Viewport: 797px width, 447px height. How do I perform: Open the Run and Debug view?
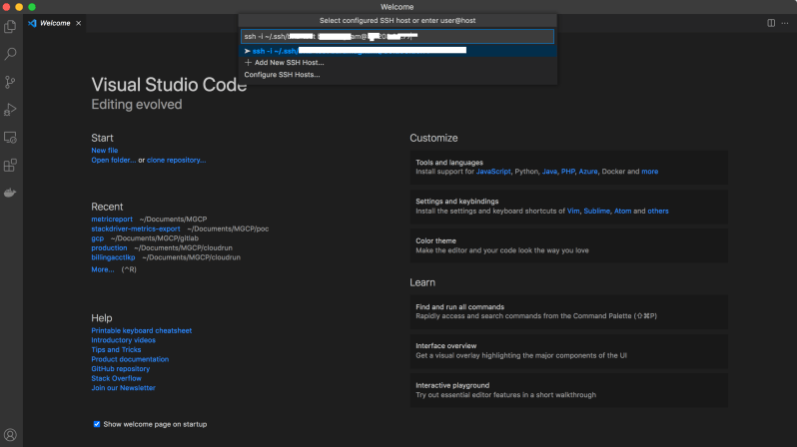(10, 109)
